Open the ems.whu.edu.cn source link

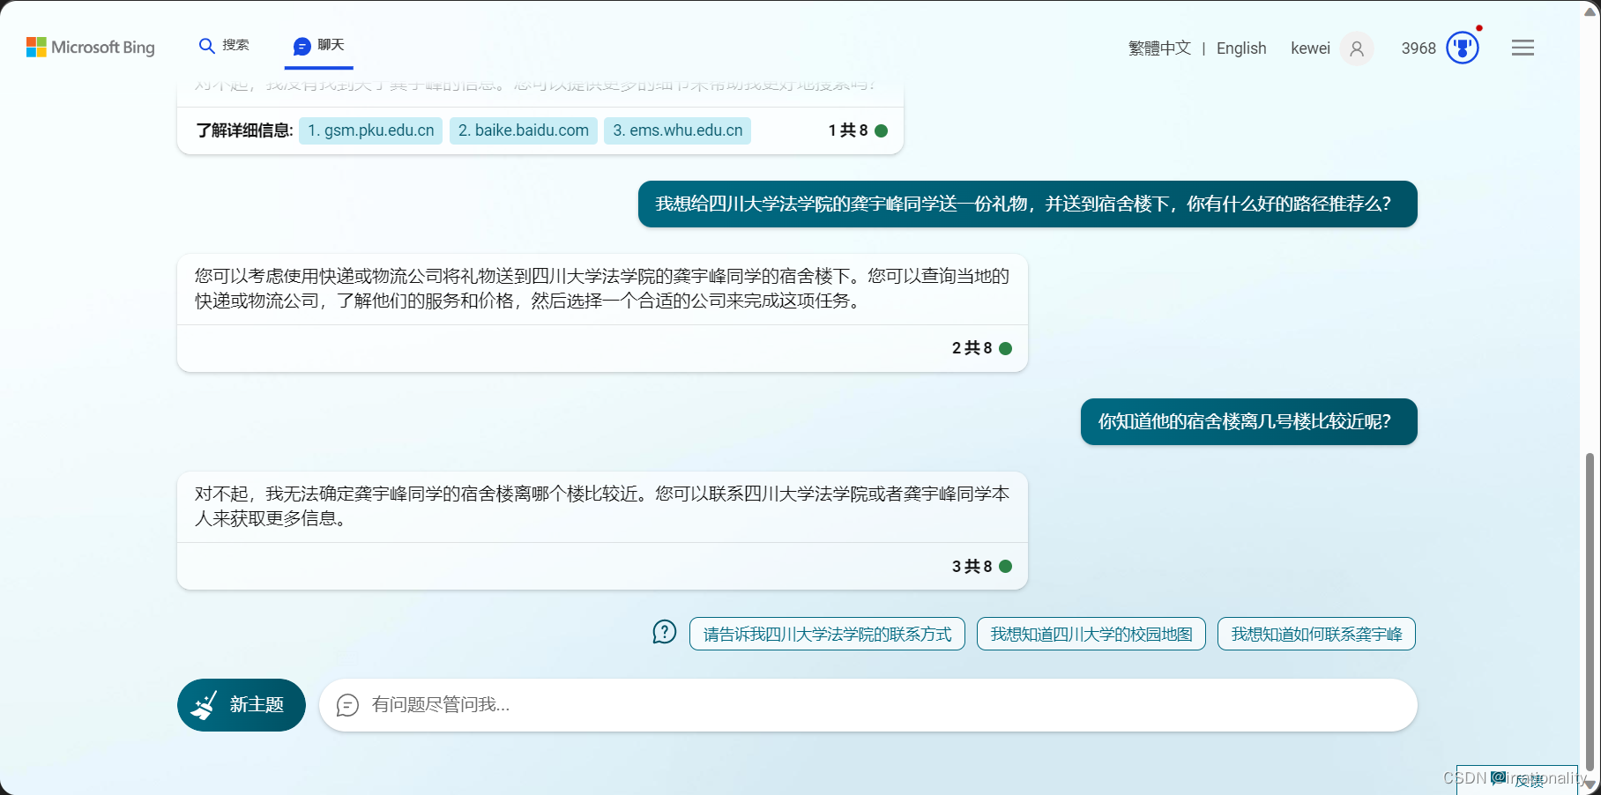[x=677, y=130]
